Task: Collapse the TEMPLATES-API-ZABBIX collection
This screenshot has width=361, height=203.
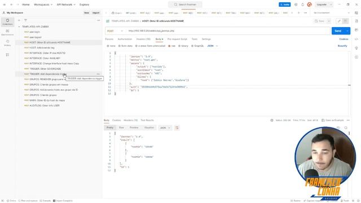Action: point(19,27)
